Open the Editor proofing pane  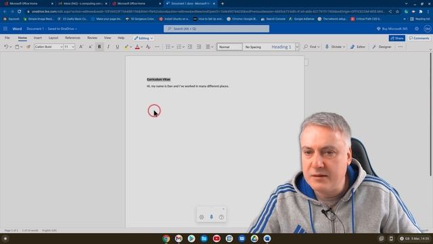(x=358, y=47)
